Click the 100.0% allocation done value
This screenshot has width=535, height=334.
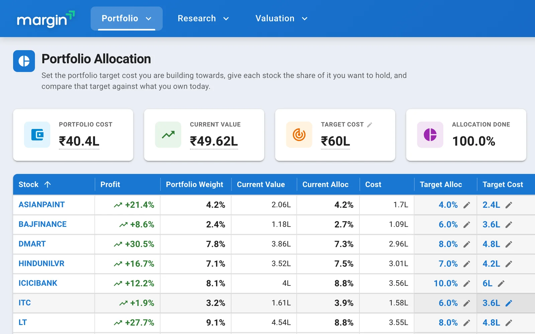click(x=474, y=141)
